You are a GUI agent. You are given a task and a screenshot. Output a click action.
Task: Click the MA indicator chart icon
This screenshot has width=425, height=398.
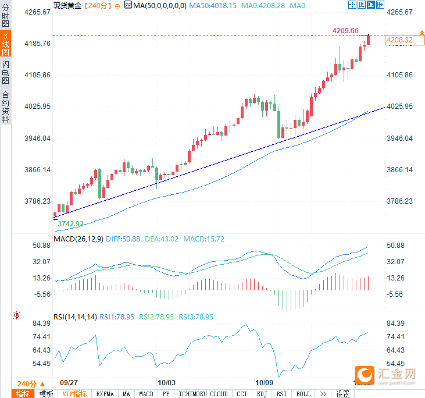click(128, 5)
